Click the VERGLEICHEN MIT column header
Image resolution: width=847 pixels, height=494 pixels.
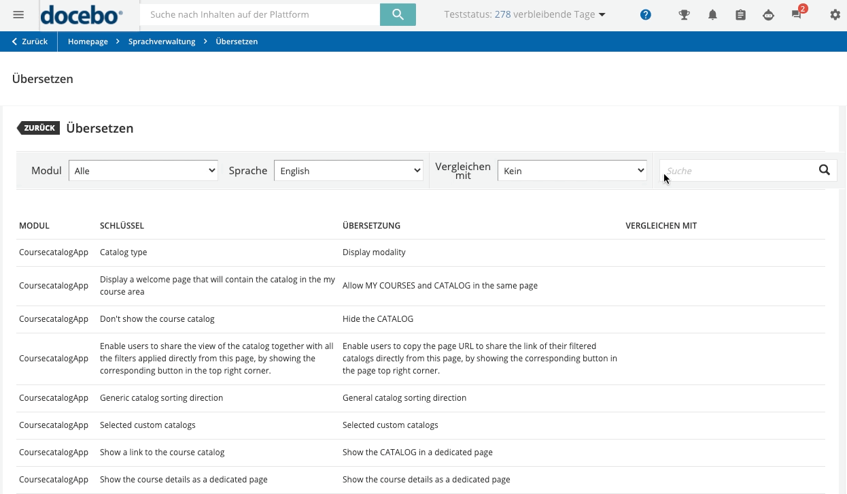(x=661, y=226)
